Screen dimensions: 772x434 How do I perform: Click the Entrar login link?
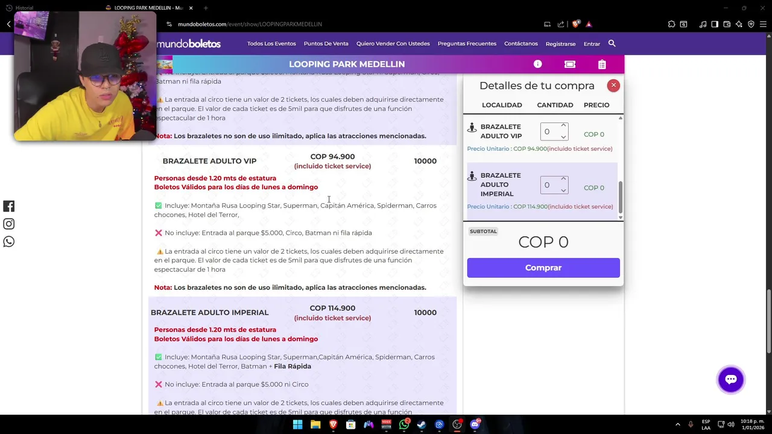[592, 44]
